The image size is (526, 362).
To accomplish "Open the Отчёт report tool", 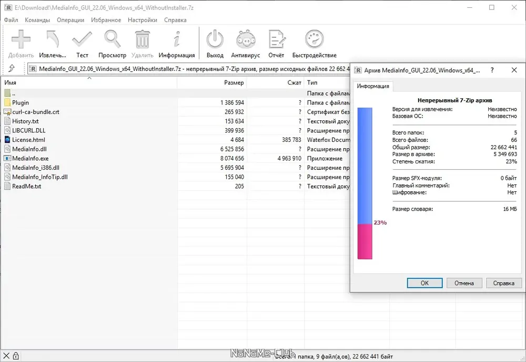I will coord(276,44).
